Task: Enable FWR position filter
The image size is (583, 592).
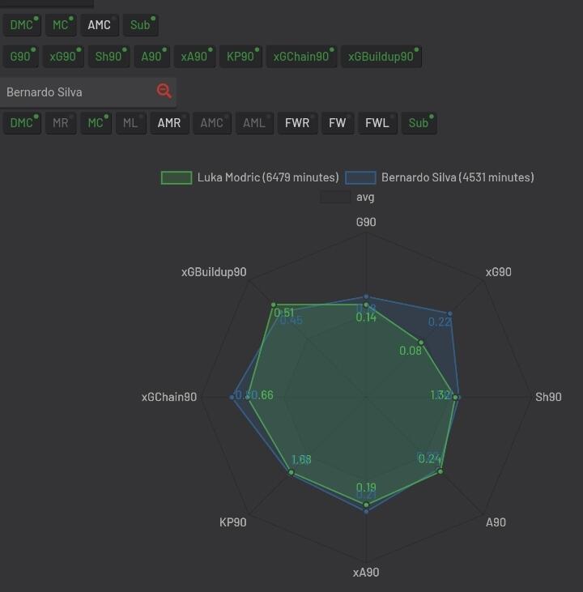Action: point(297,123)
